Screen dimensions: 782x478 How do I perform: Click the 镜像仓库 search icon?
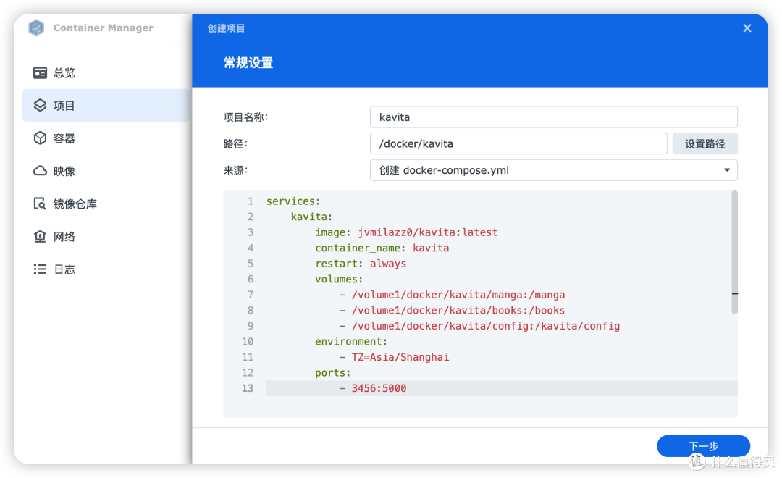(x=40, y=204)
